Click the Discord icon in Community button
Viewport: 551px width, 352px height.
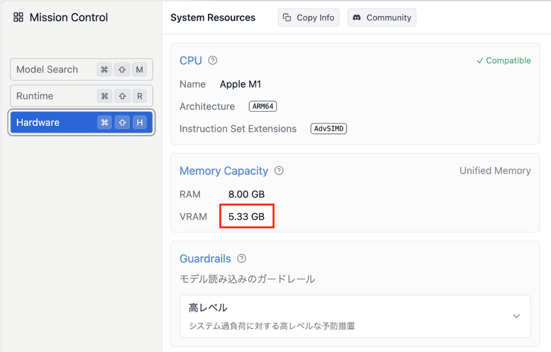click(x=357, y=18)
